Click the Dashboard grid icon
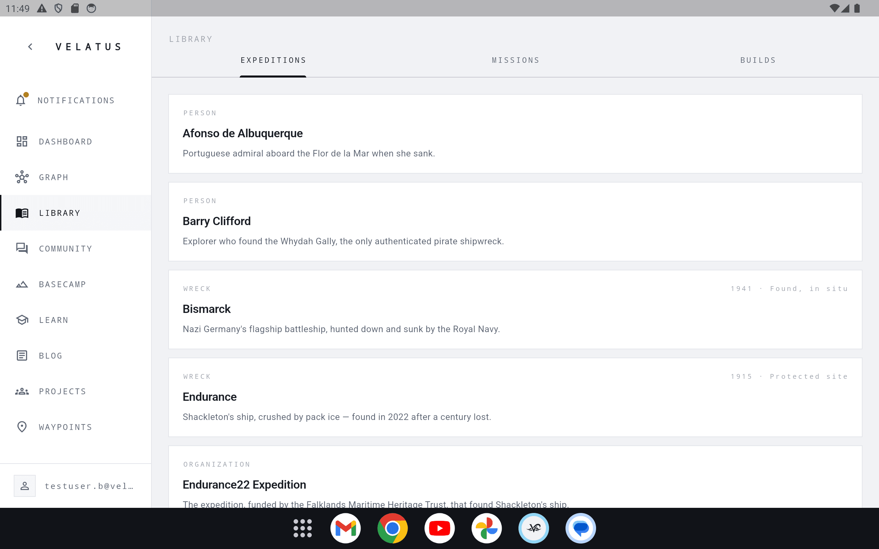This screenshot has height=549, width=879. [x=22, y=142]
